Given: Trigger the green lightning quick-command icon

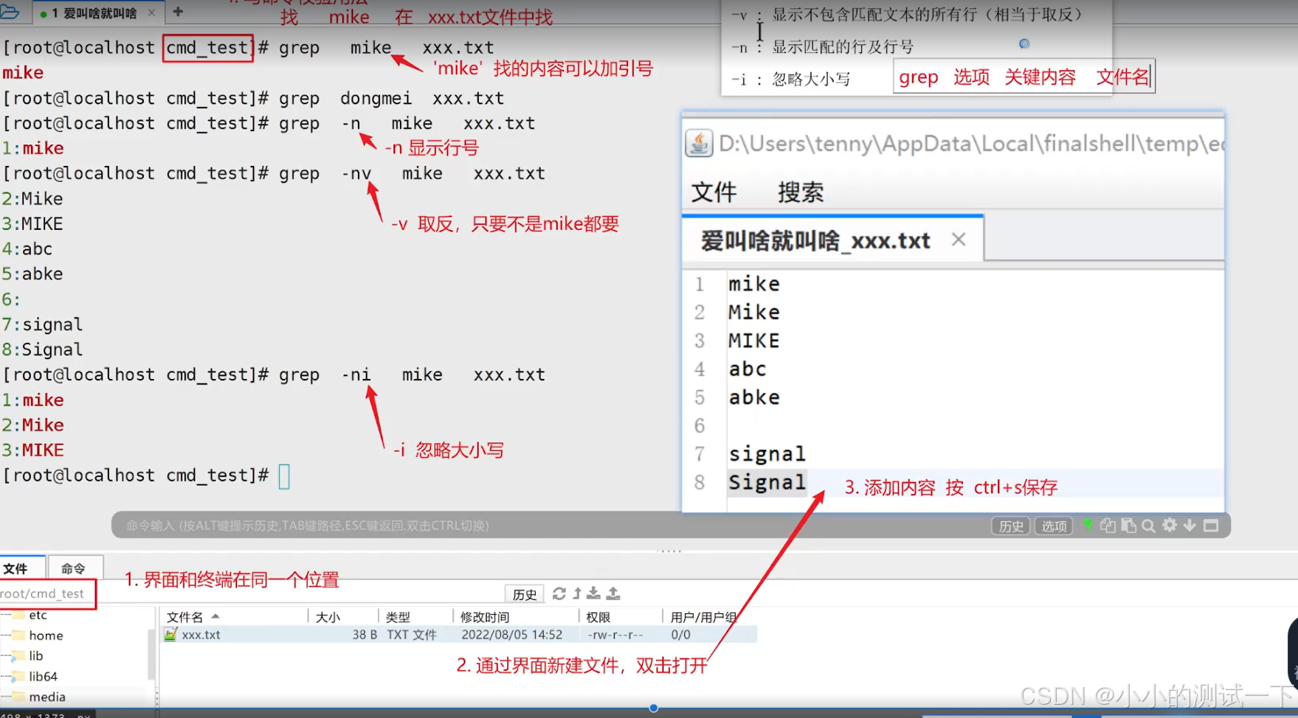Looking at the screenshot, I should pyautogui.click(x=1088, y=525).
